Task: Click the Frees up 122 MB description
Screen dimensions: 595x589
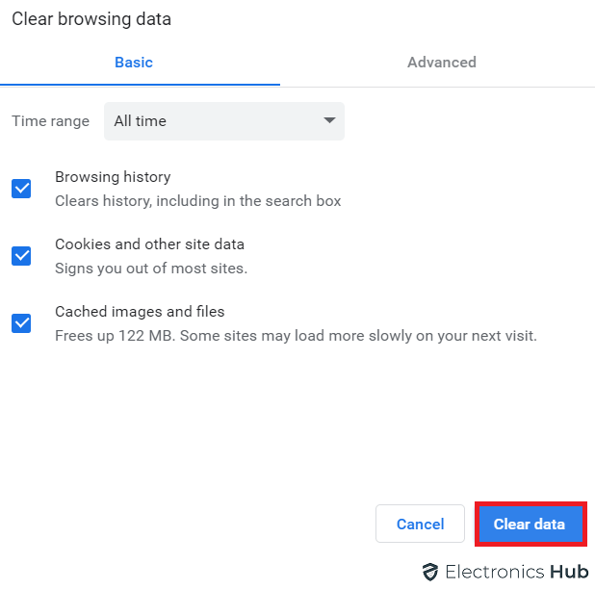Action: (296, 336)
